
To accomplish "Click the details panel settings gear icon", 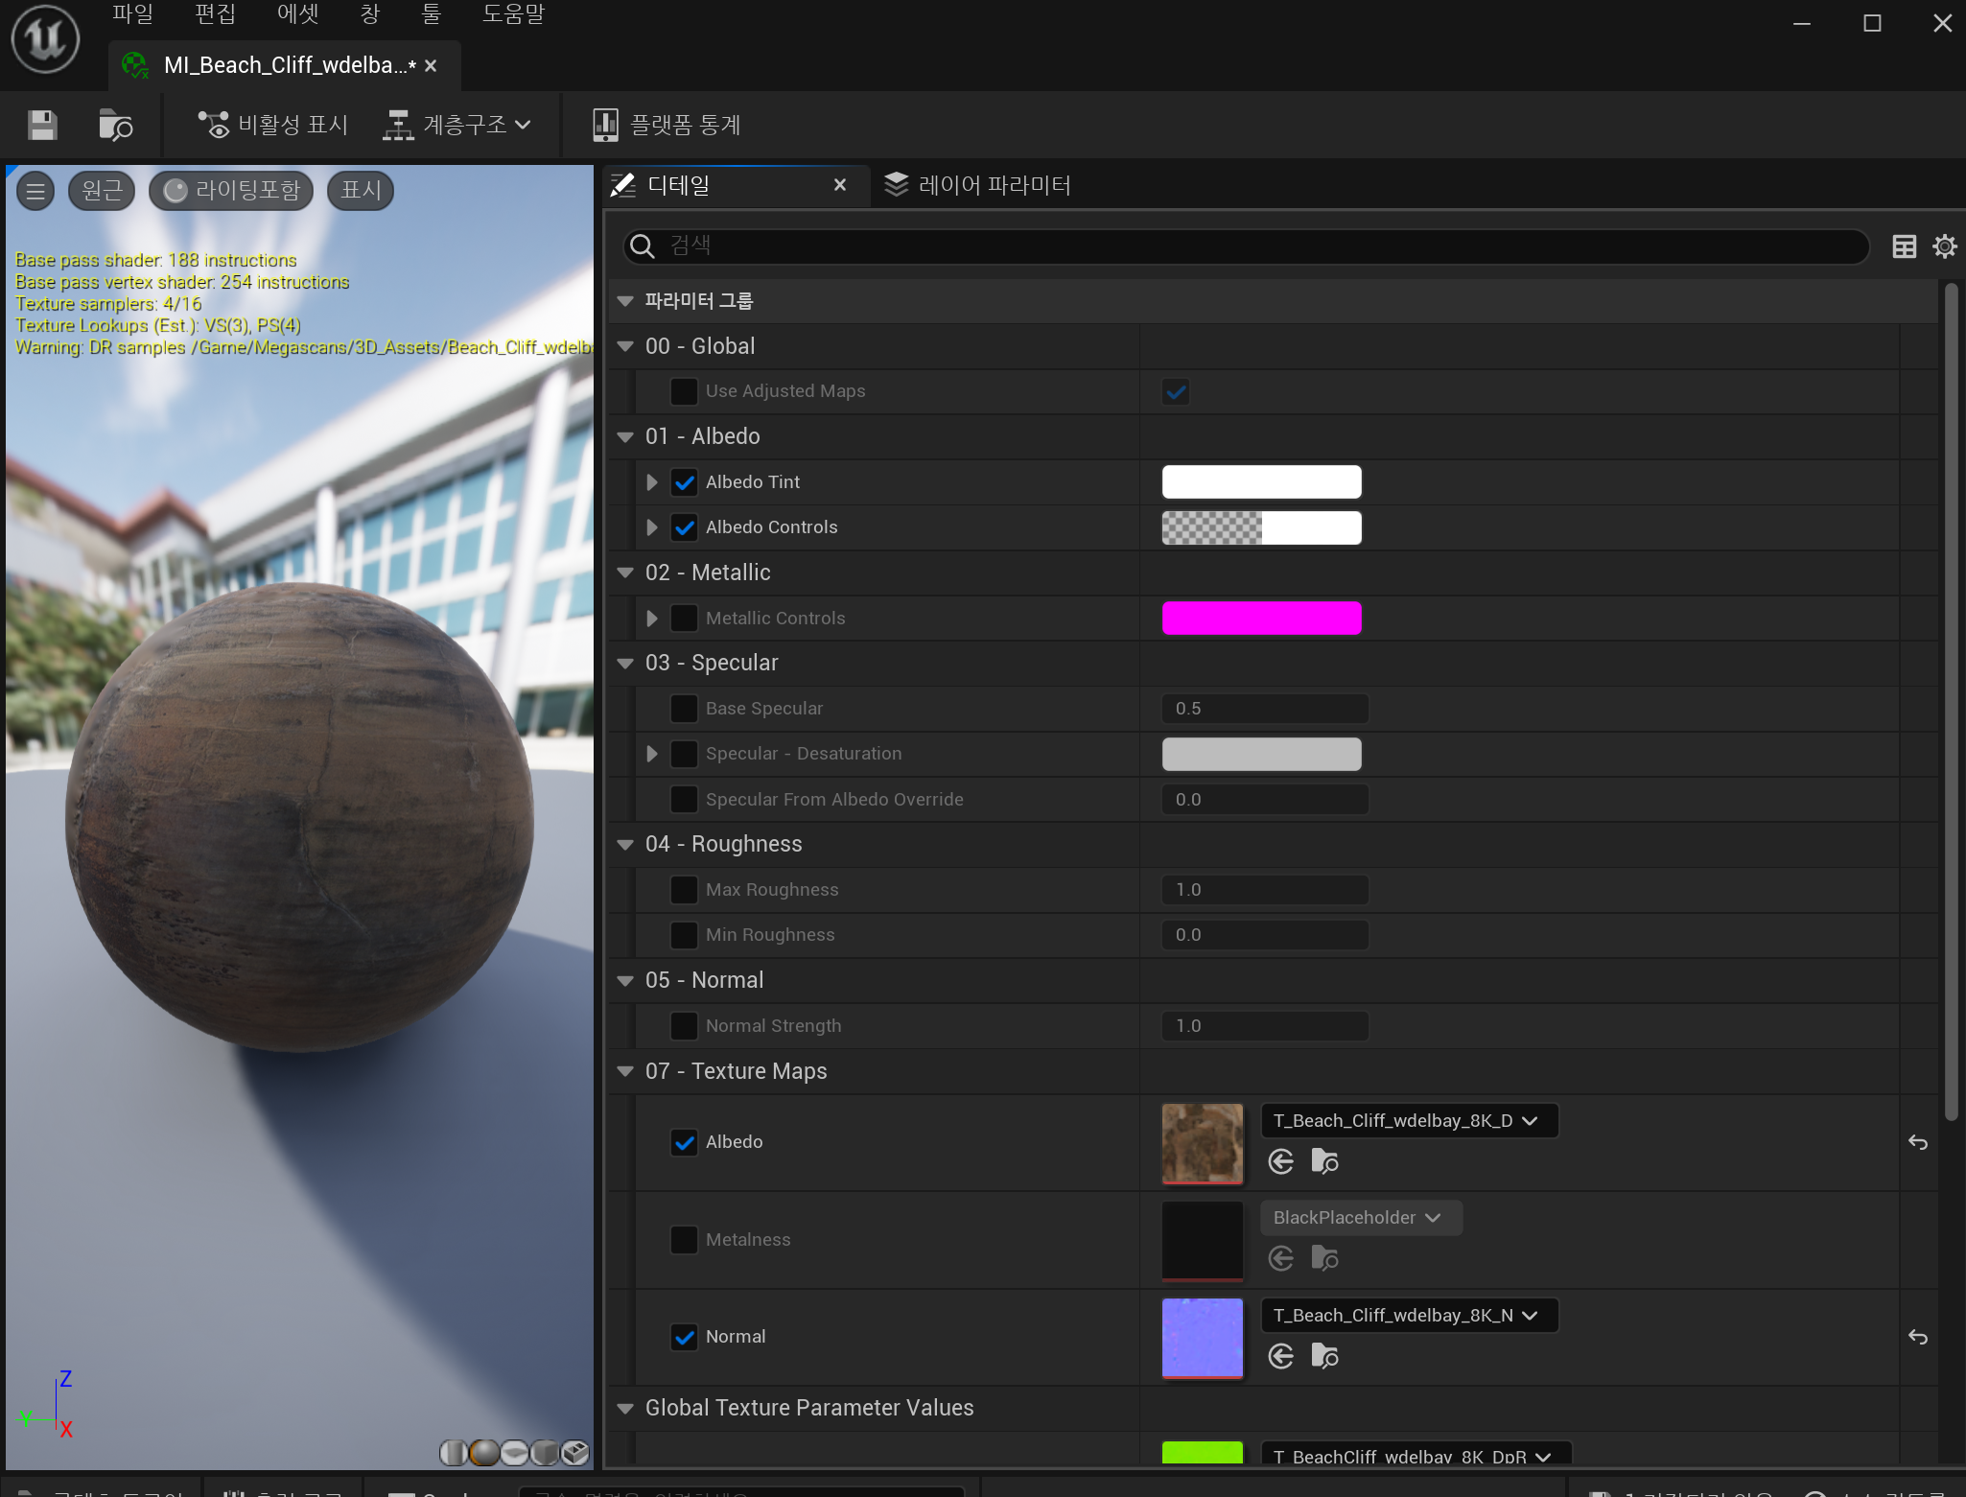I will 1945,246.
